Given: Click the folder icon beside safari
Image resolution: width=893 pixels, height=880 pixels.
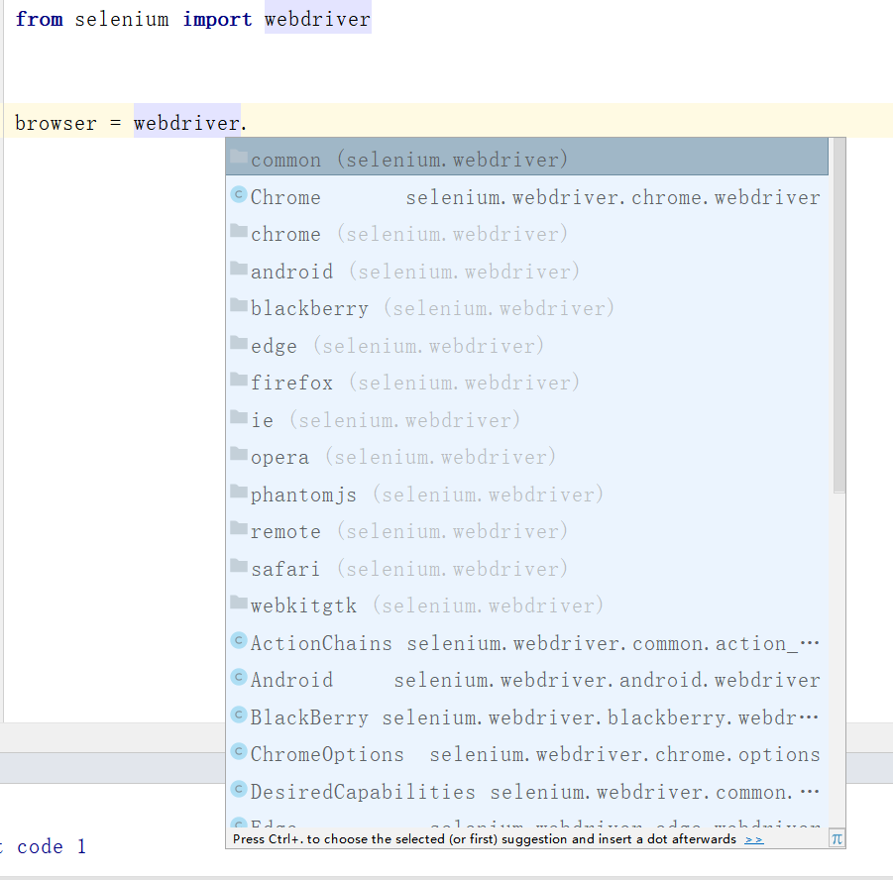Looking at the screenshot, I should [x=239, y=566].
